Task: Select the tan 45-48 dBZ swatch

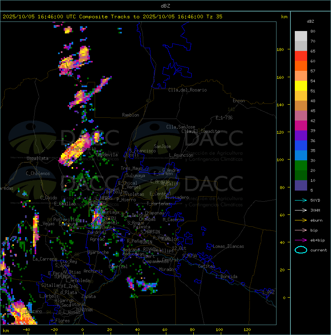Action: 301,105
